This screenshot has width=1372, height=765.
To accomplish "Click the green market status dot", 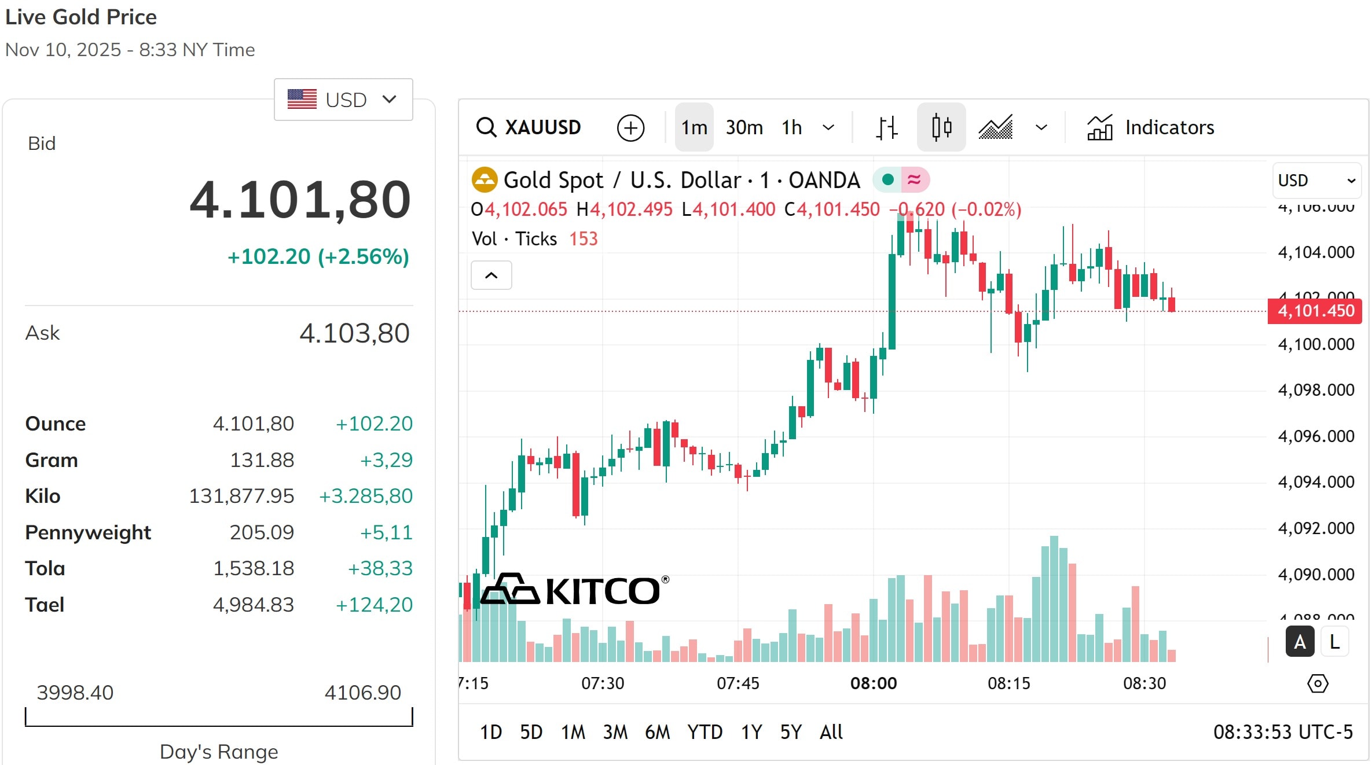I will 887,180.
